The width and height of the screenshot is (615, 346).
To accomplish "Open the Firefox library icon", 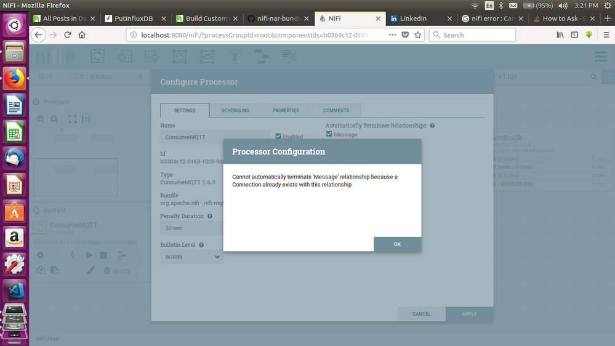I will (560, 35).
